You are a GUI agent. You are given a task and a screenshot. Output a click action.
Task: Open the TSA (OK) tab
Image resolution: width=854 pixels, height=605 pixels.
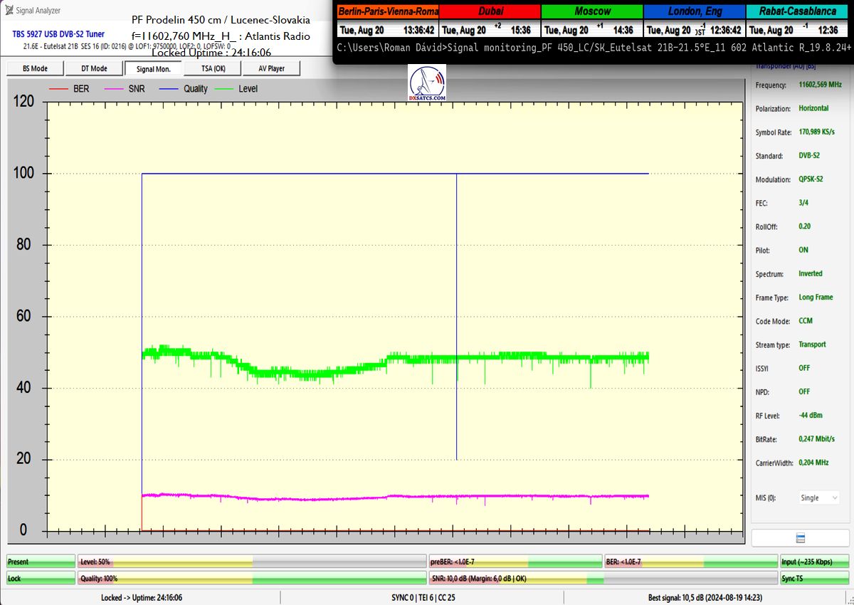(x=212, y=68)
